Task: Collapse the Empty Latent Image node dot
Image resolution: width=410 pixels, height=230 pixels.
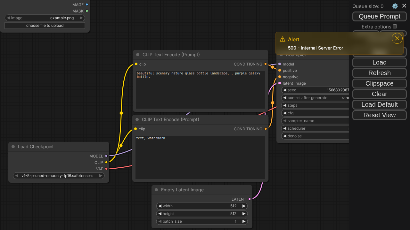Action: [156, 190]
